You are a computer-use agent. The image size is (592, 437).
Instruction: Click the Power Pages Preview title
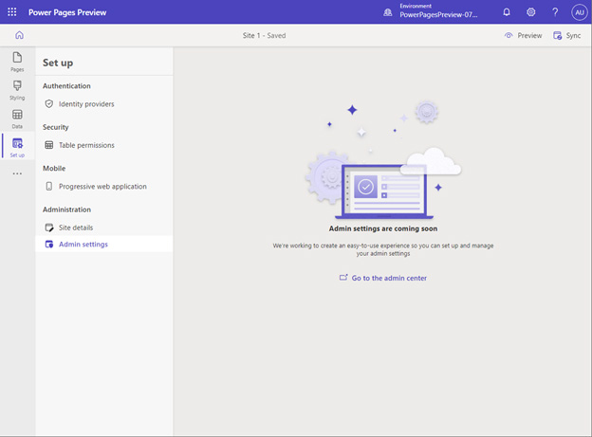pos(67,12)
